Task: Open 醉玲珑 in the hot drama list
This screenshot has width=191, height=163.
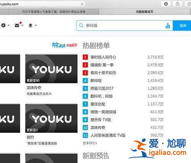Action: 96,80
